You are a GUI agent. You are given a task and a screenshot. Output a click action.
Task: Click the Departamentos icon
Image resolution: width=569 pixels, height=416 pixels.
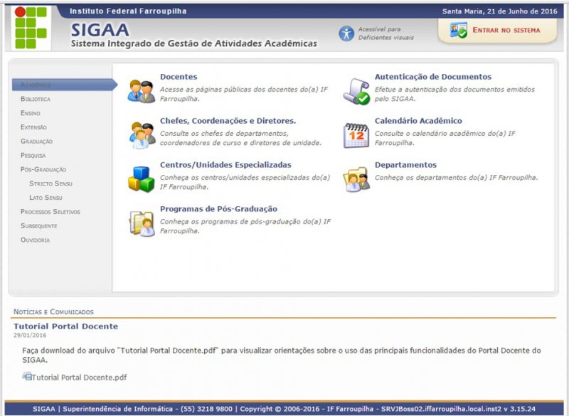tap(356, 178)
